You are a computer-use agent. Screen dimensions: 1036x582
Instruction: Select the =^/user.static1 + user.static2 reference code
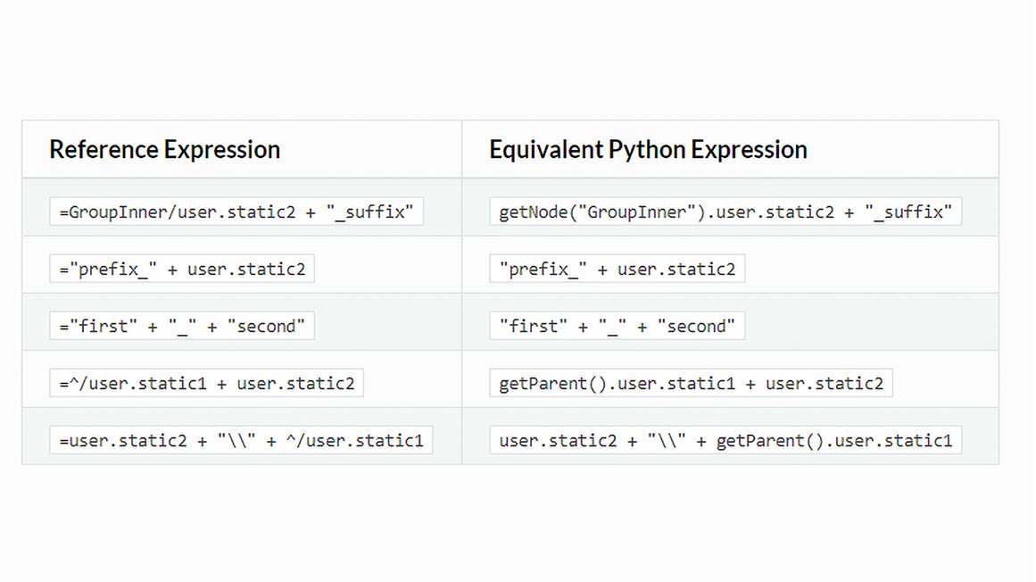(x=206, y=383)
